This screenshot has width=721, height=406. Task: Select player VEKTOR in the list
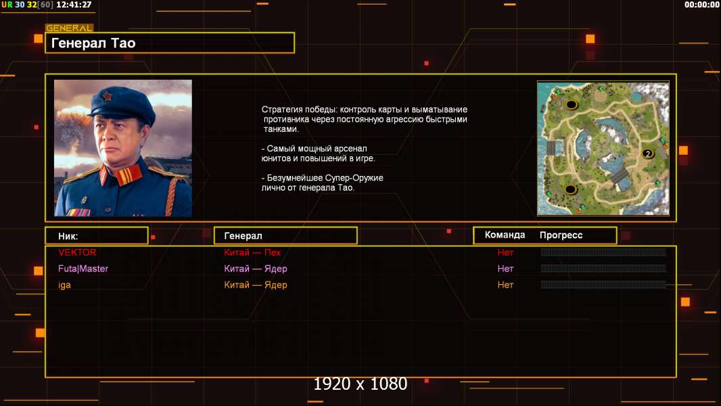coord(77,252)
